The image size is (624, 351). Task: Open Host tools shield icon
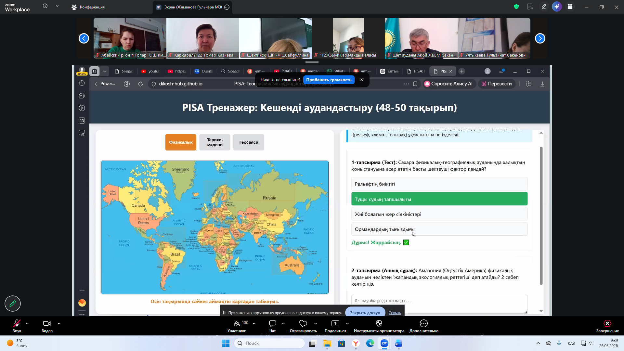pyautogui.click(x=379, y=323)
